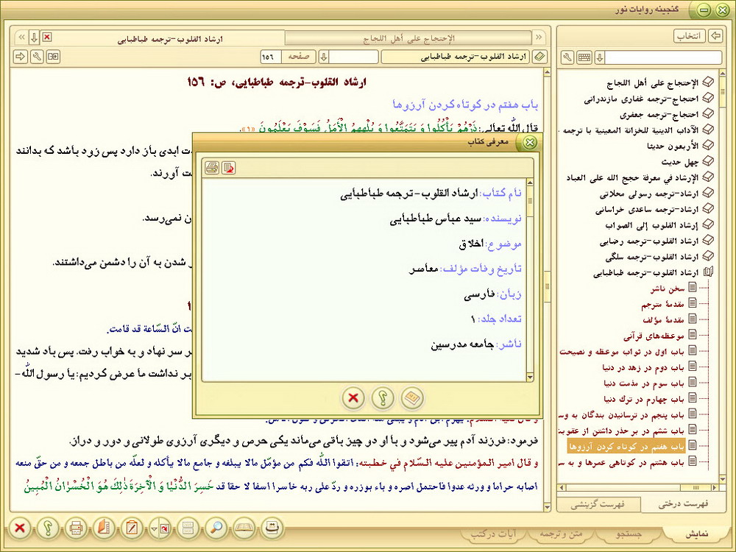Click the export document icon in the bottom toolbar

(164, 529)
